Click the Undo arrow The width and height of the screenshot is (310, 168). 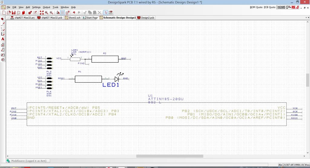(x=74, y=13)
